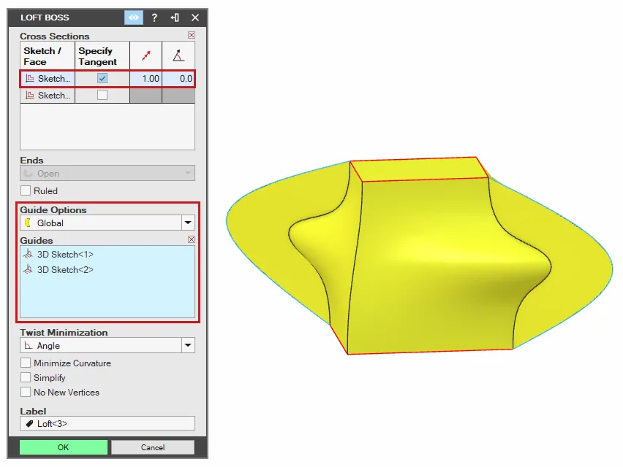Screen dimensions: 623x467
Task: Toggle the preview eye icon in title bar
Action: 134,18
